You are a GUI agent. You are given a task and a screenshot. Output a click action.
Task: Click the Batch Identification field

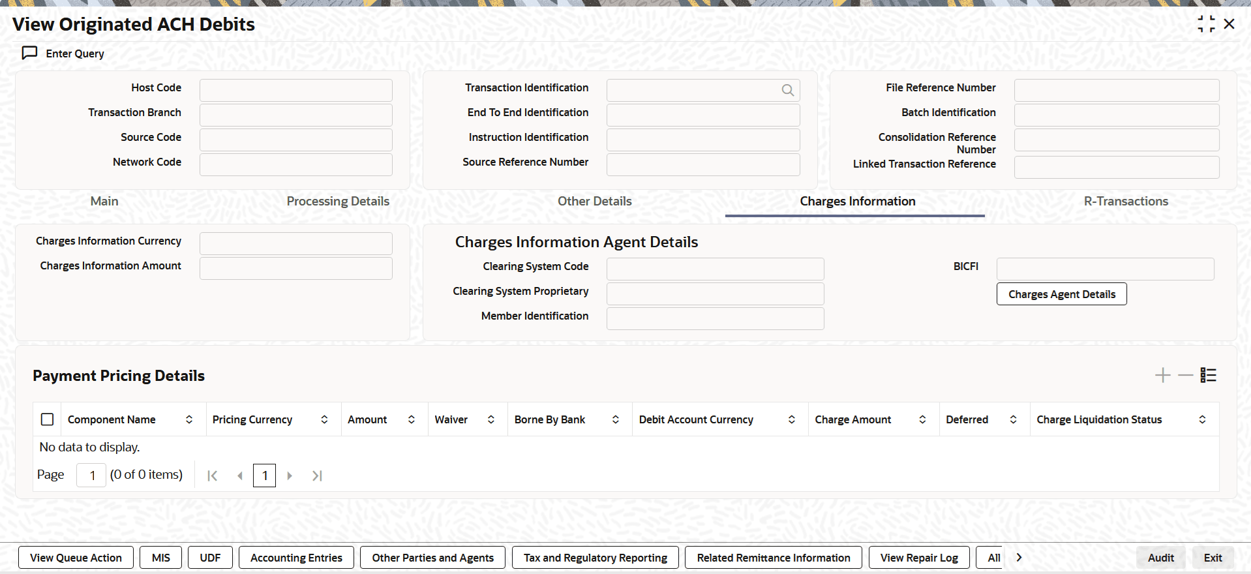1117,115
